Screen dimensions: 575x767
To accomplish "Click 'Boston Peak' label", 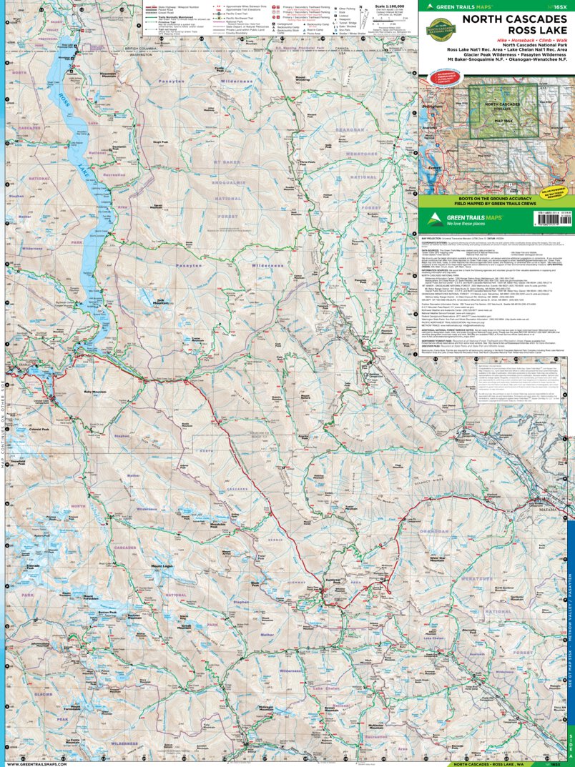I will [x=107, y=613].
